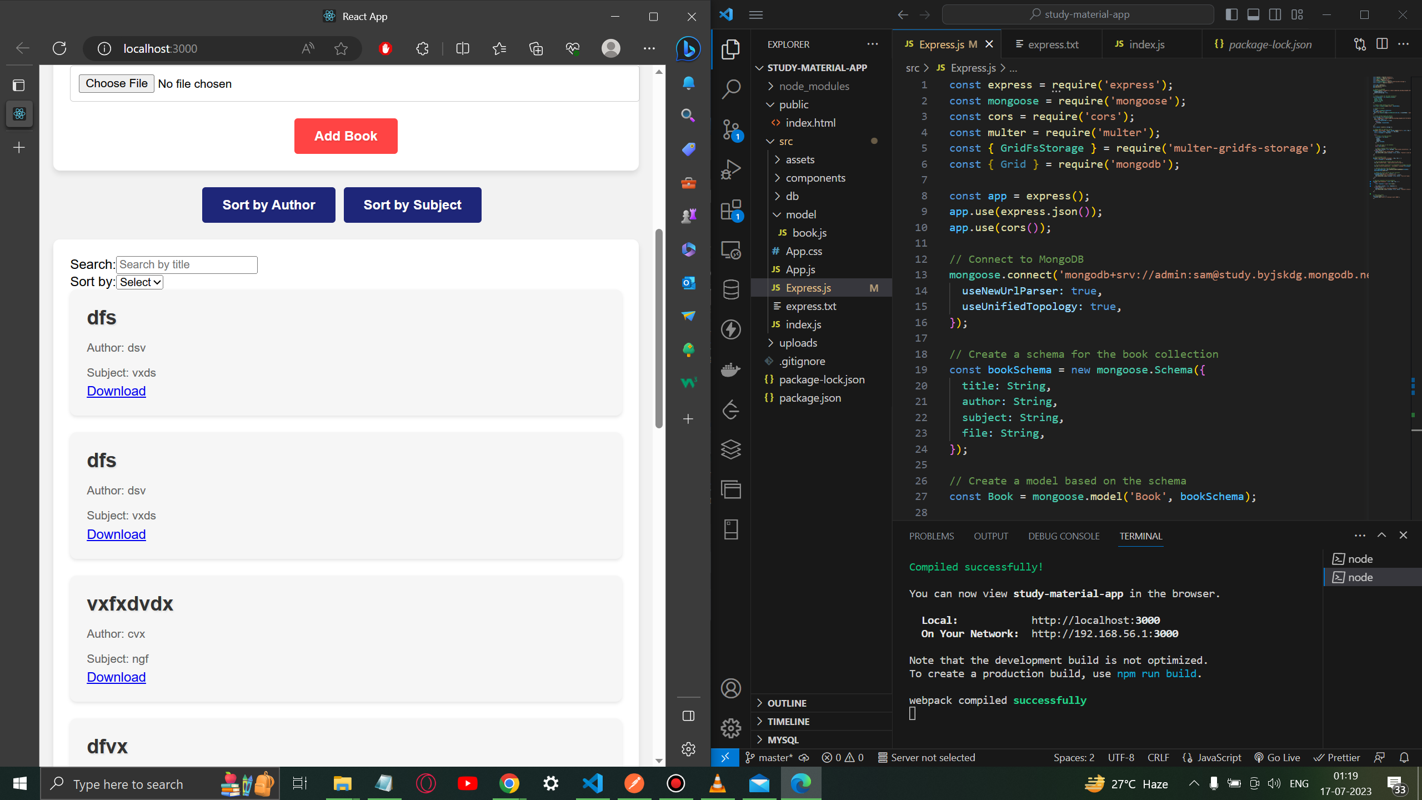Toggle the Panel visibility
This screenshot has width=1422, height=800.
point(1253,14)
